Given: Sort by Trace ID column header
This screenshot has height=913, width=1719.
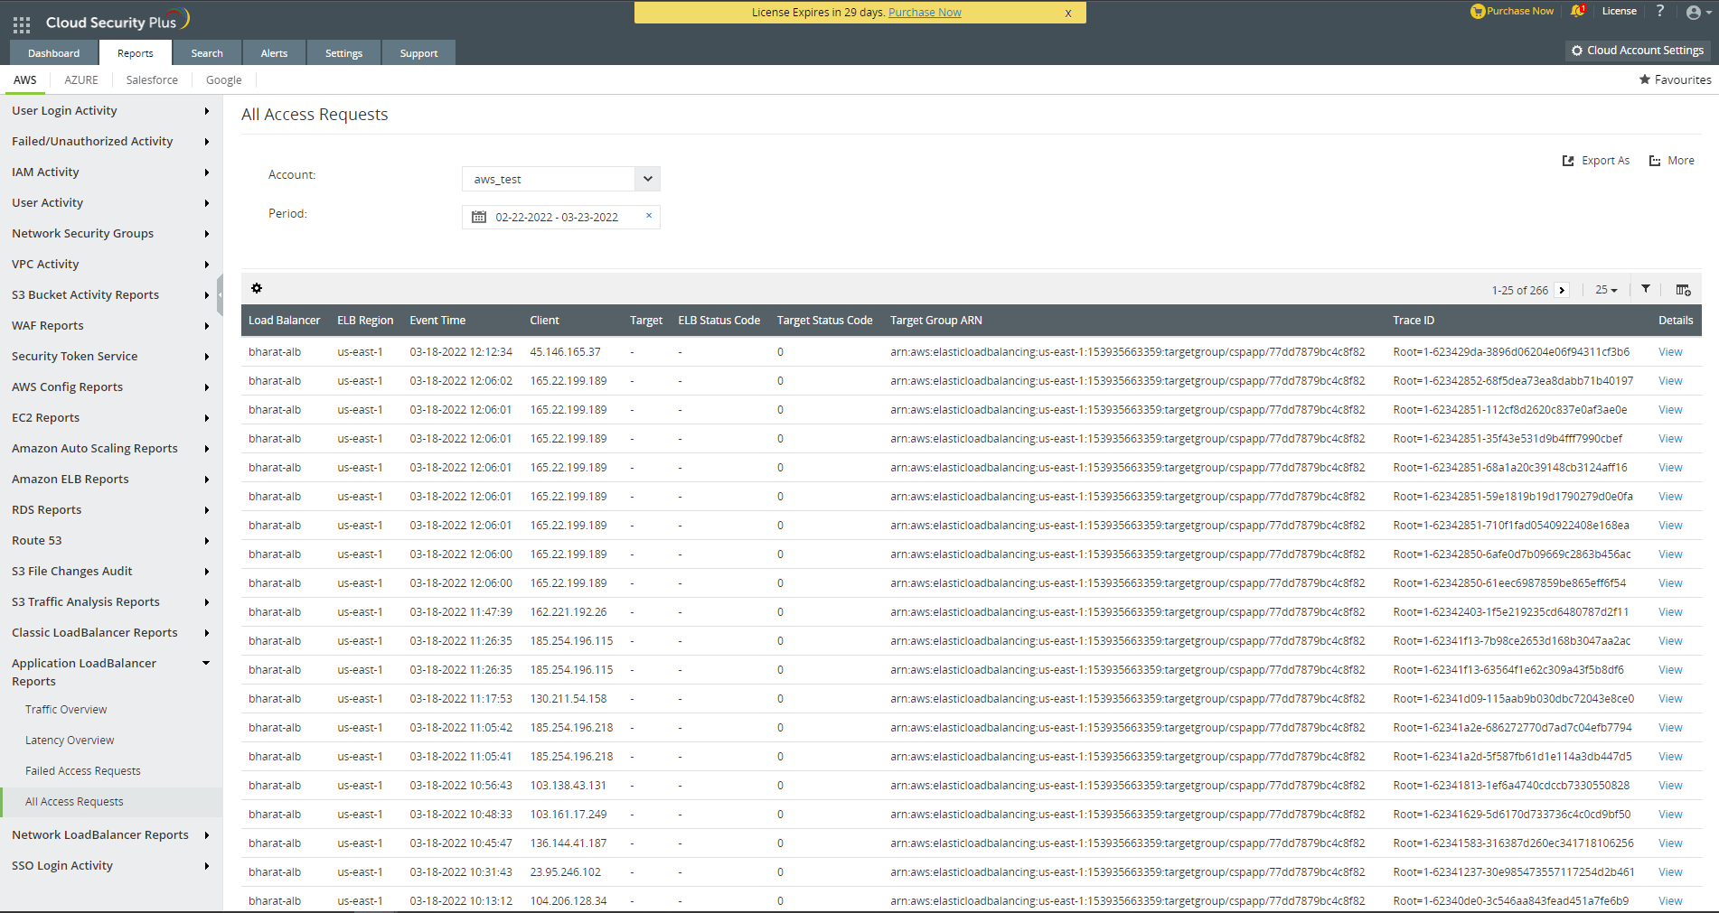Looking at the screenshot, I should [x=1414, y=321].
